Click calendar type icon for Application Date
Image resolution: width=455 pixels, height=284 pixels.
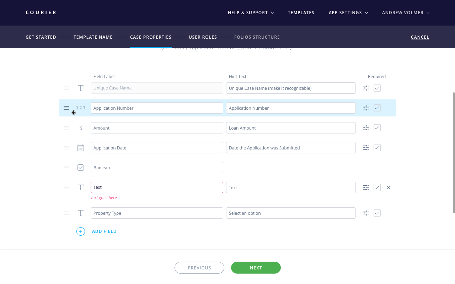pyautogui.click(x=81, y=148)
